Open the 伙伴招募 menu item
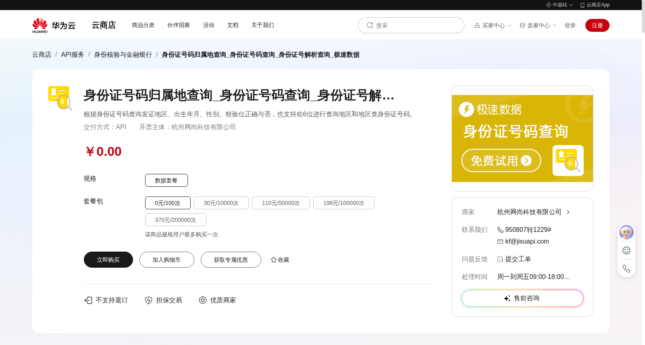Screen dimensions: 645x345 pyautogui.click(x=179, y=25)
